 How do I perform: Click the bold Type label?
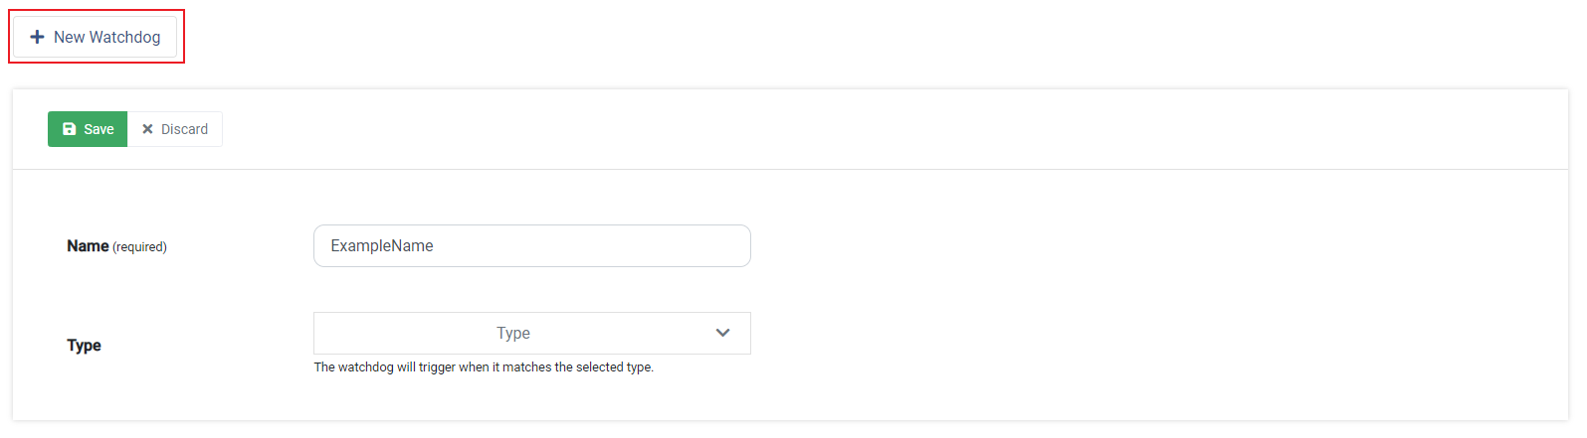tap(84, 345)
